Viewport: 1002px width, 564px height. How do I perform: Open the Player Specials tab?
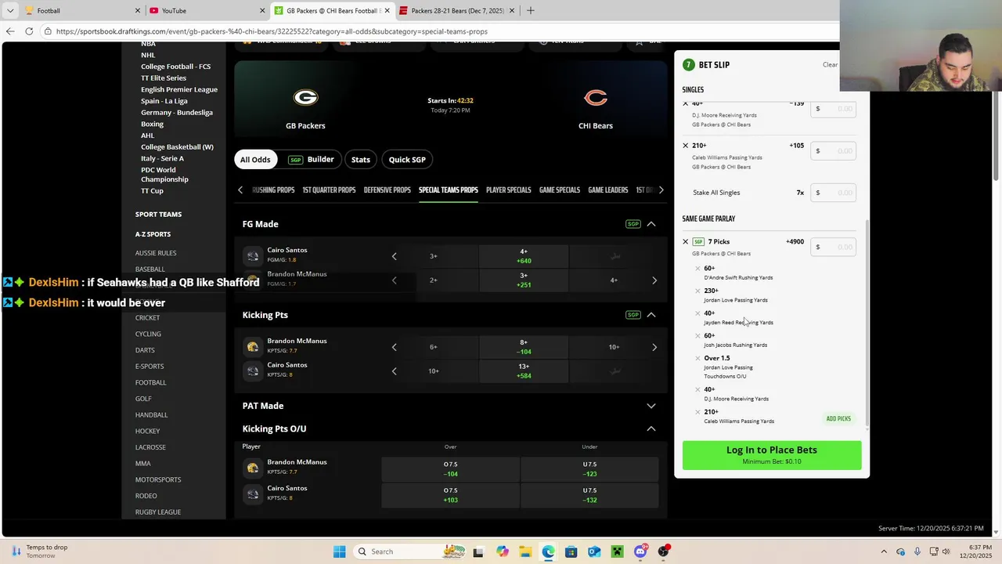(x=508, y=190)
